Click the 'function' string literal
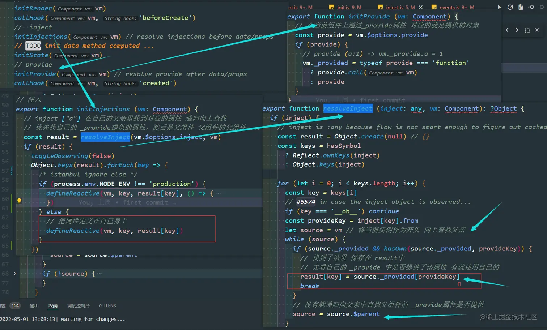The image size is (547, 330). coord(450,63)
